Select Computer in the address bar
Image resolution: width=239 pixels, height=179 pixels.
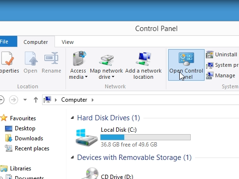[74, 100]
